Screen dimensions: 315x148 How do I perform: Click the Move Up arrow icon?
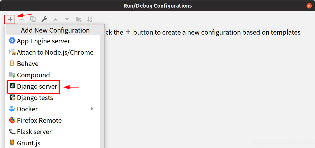pos(56,19)
